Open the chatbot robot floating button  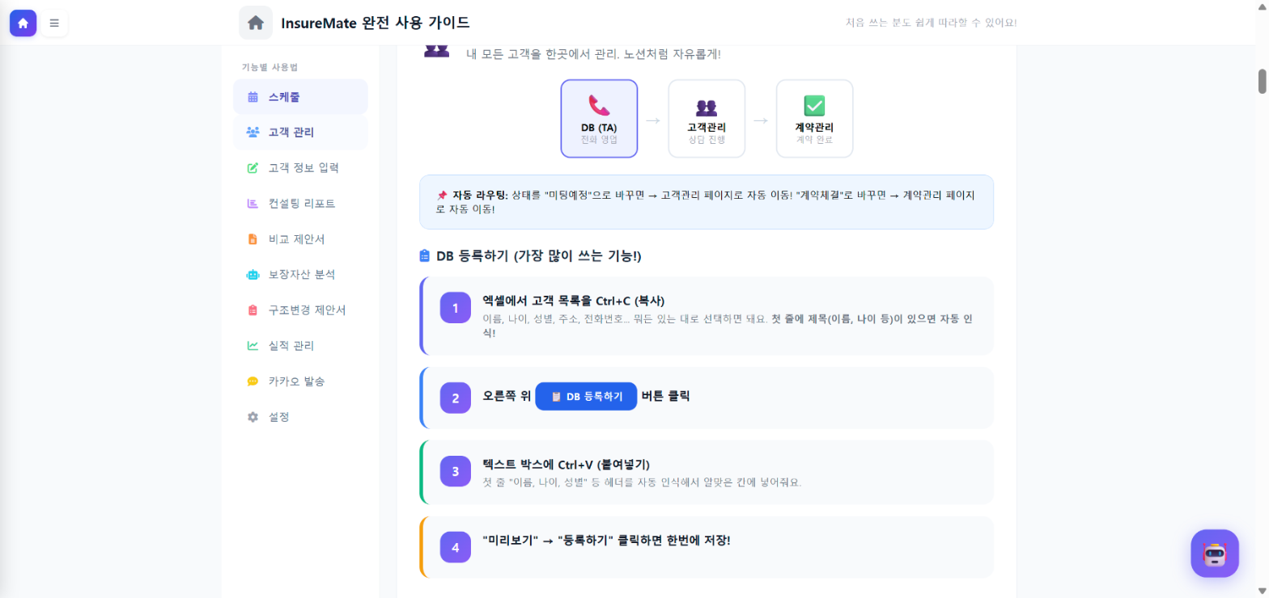point(1215,554)
